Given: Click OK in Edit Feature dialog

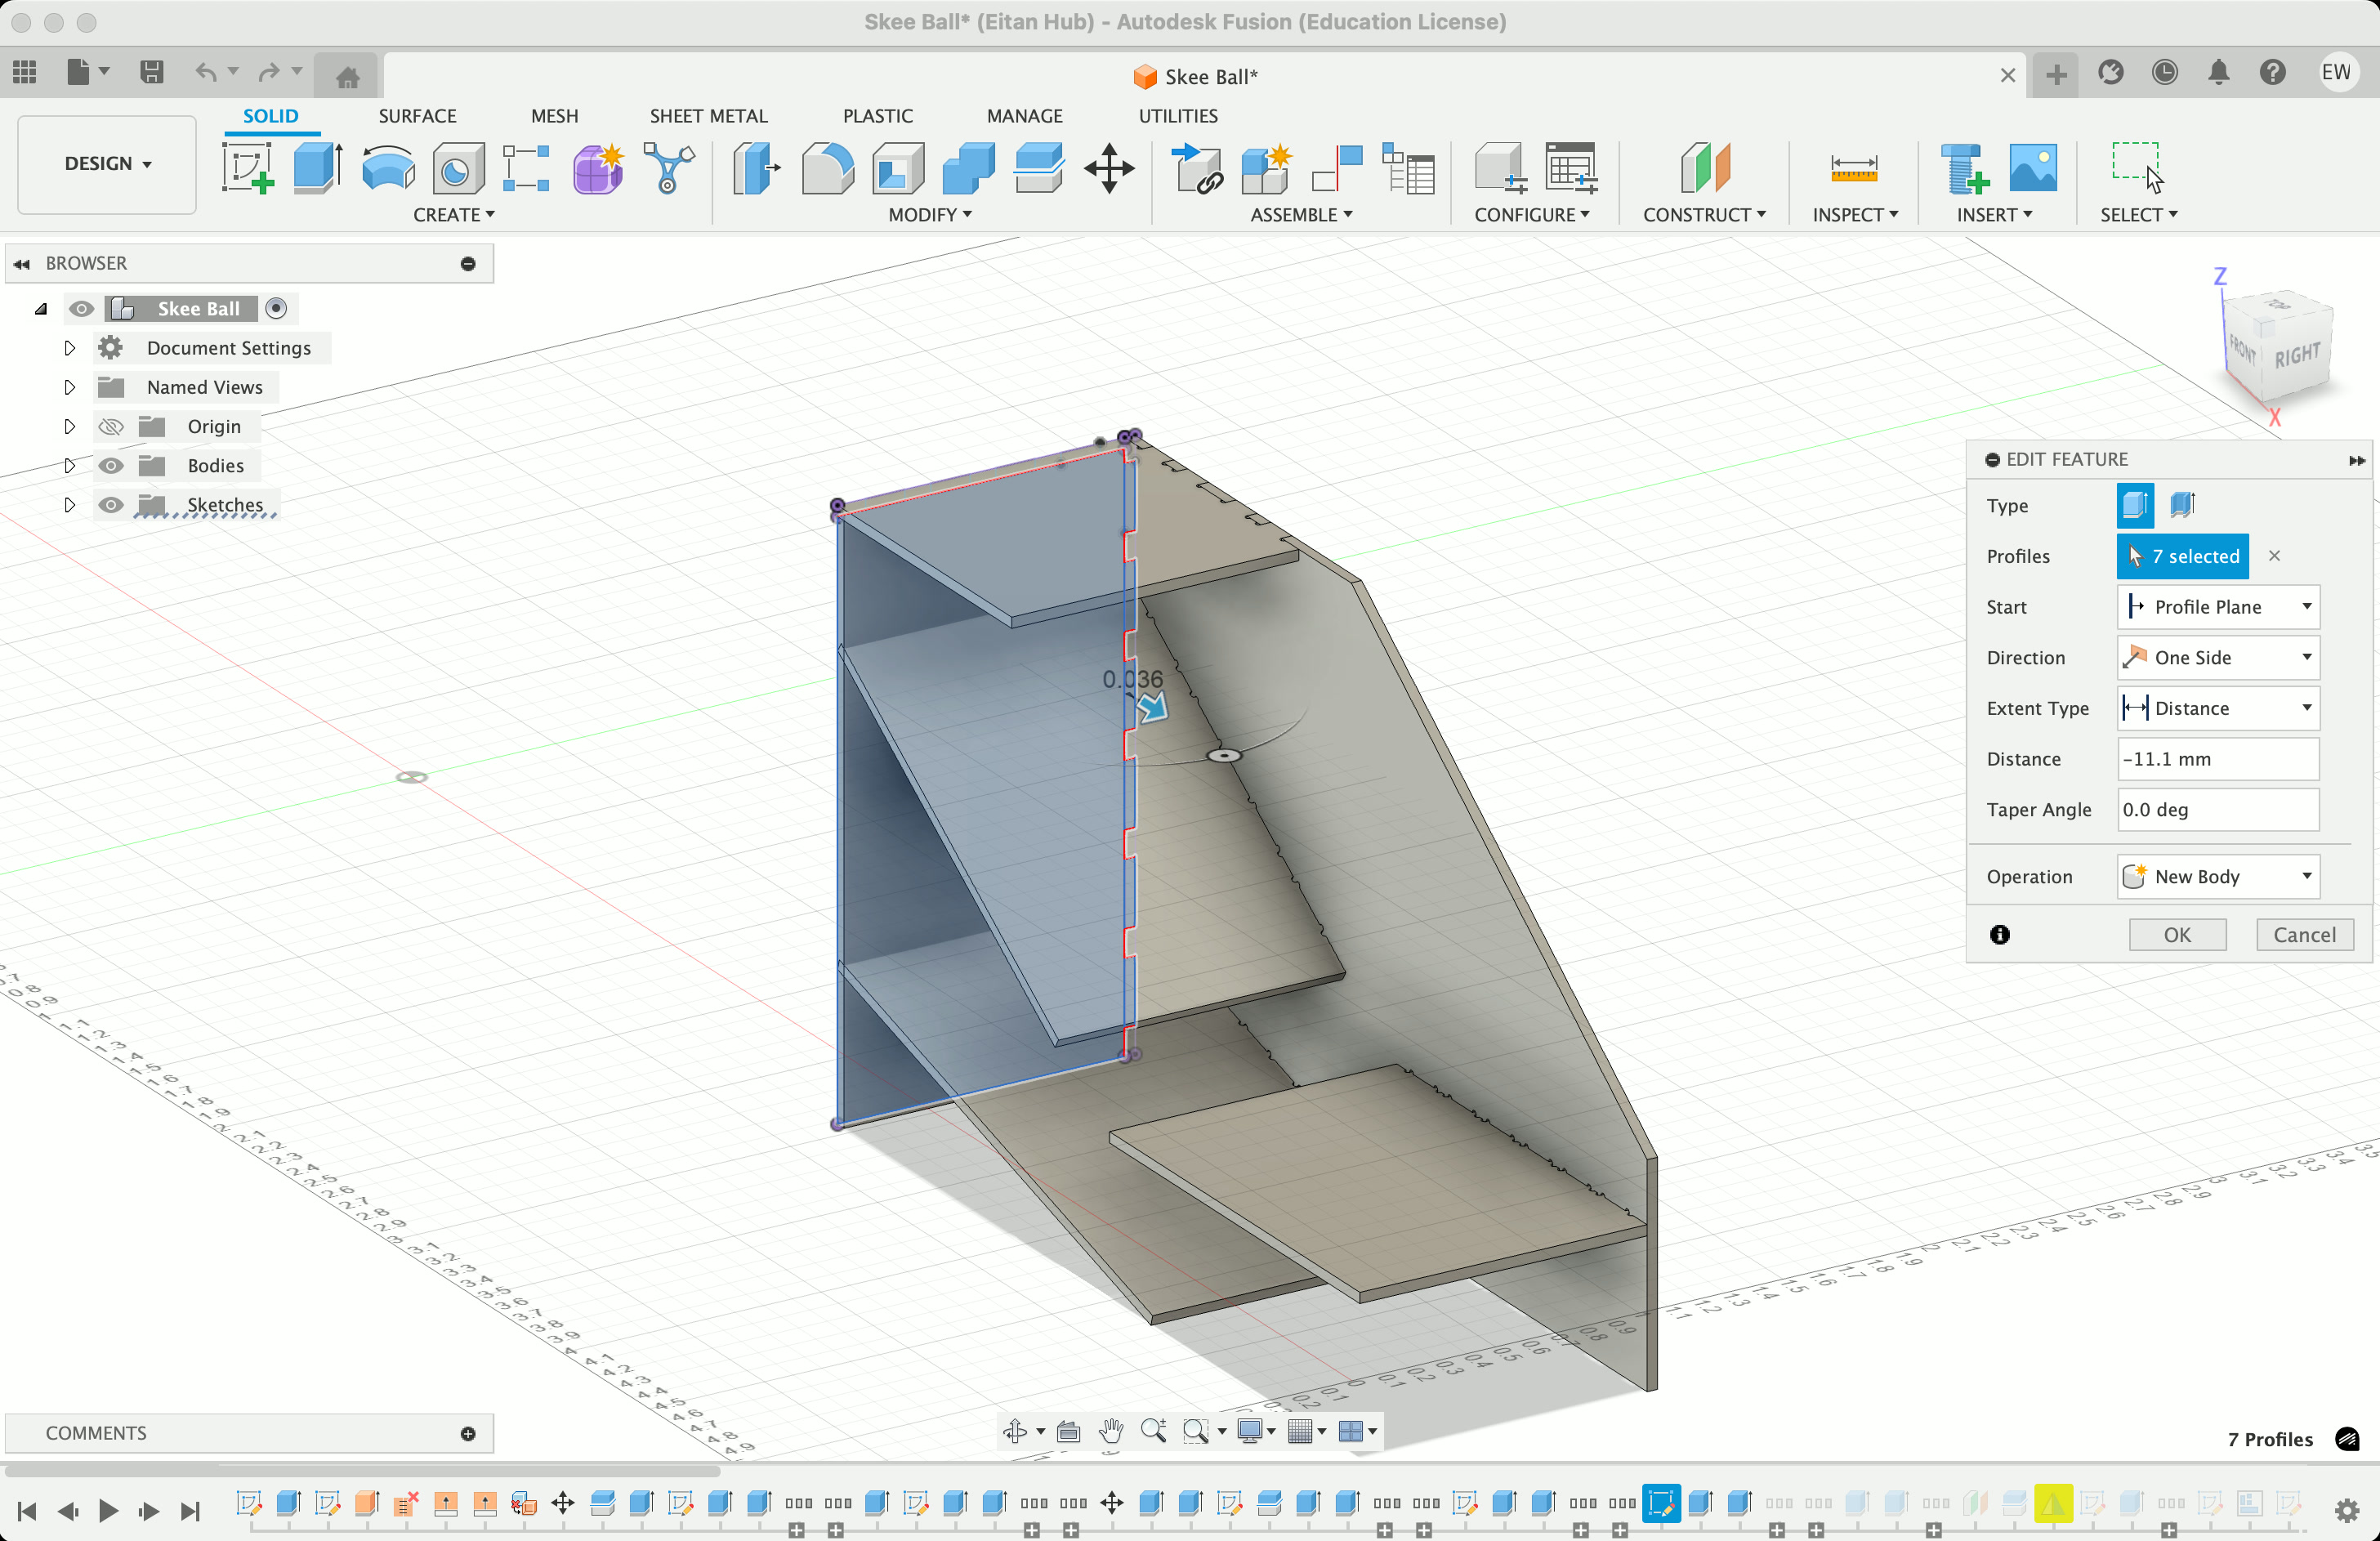Looking at the screenshot, I should (2177, 935).
